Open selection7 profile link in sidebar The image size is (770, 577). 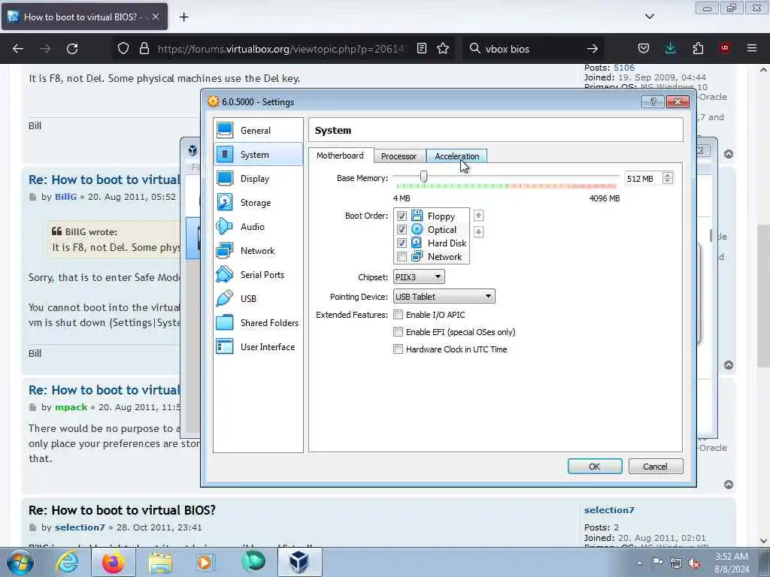[x=609, y=510]
